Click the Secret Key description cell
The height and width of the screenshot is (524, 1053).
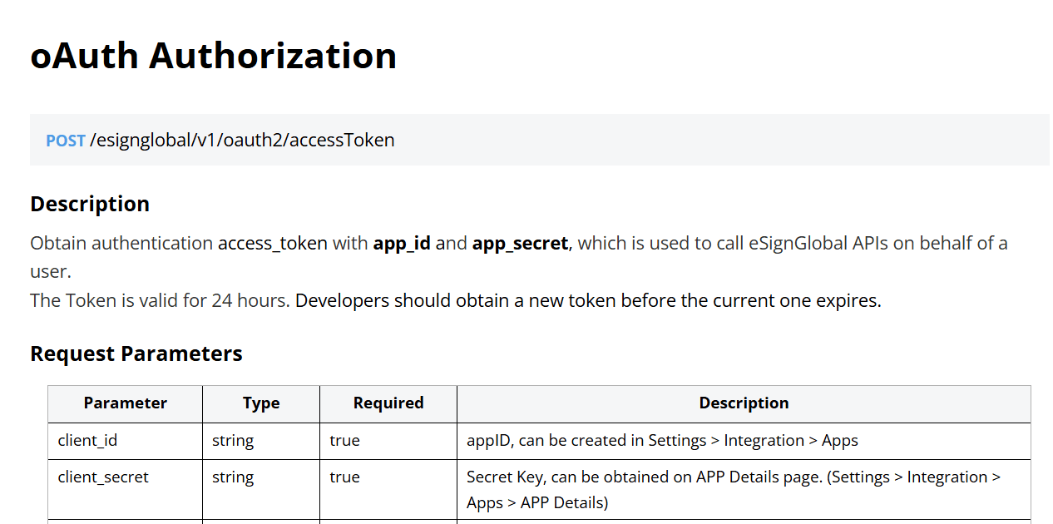tap(732, 489)
